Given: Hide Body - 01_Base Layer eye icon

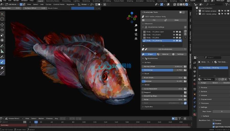Looking at the screenshot, I should [x=174, y=32].
